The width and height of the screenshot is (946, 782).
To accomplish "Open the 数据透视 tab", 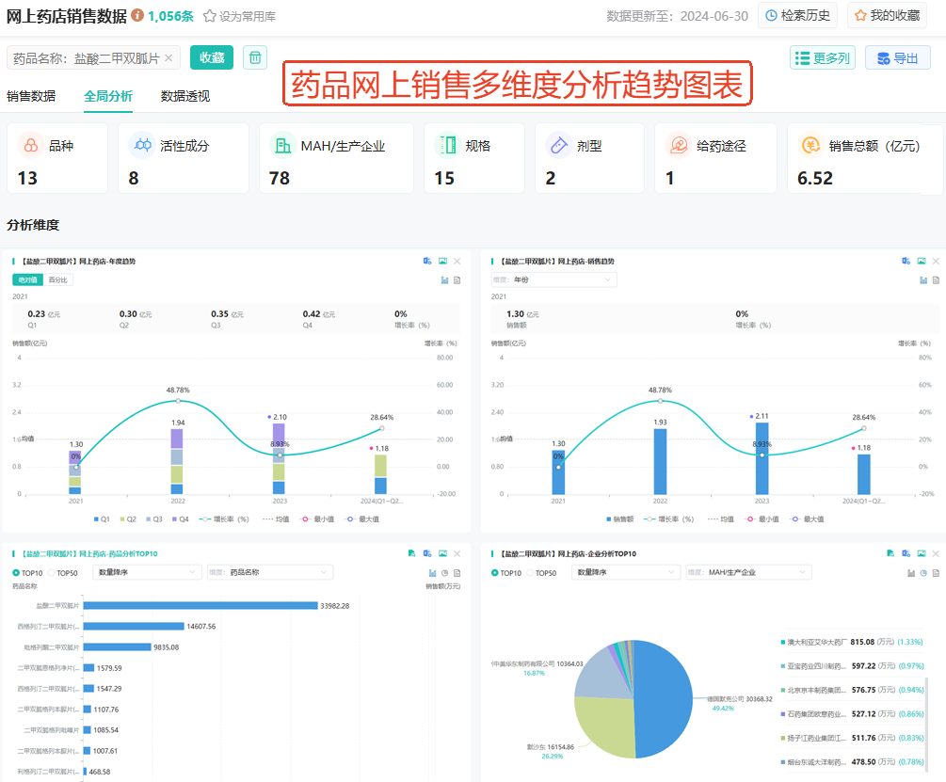I will pyautogui.click(x=185, y=96).
